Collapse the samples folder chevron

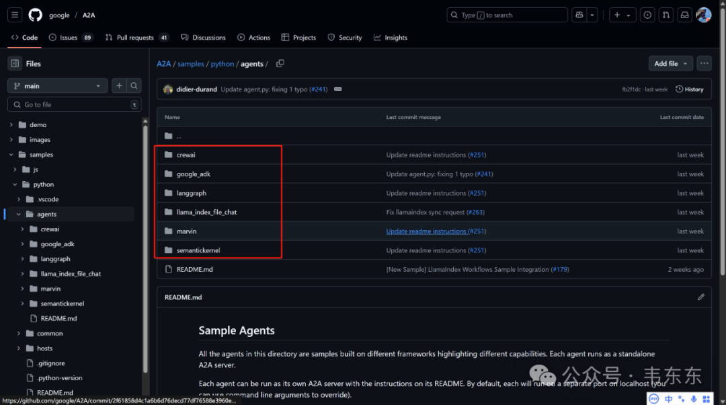(x=11, y=154)
